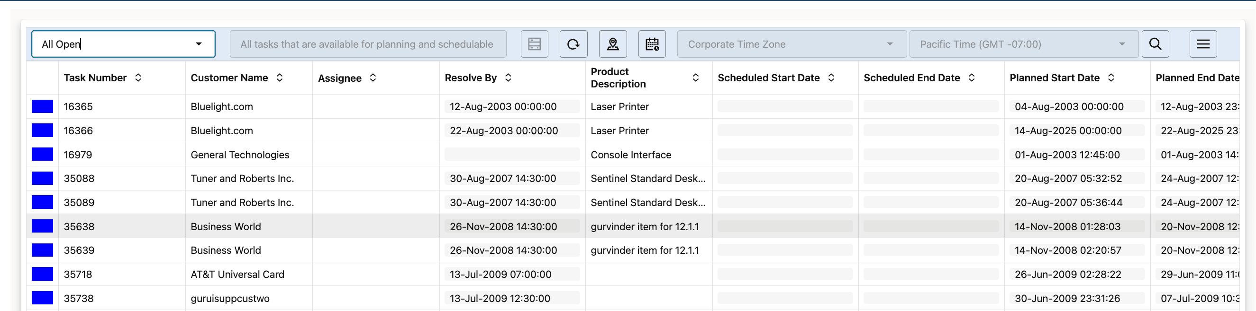The width and height of the screenshot is (1256, 311).
Task: Click the calendar schedule icon
Action: pos(652,44)
